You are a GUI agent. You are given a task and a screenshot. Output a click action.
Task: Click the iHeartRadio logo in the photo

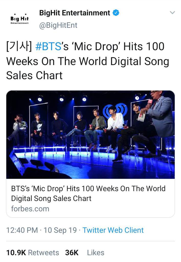tap(115, 110)
